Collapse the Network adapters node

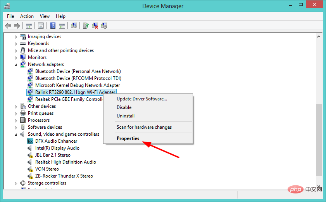click(16, 65)
